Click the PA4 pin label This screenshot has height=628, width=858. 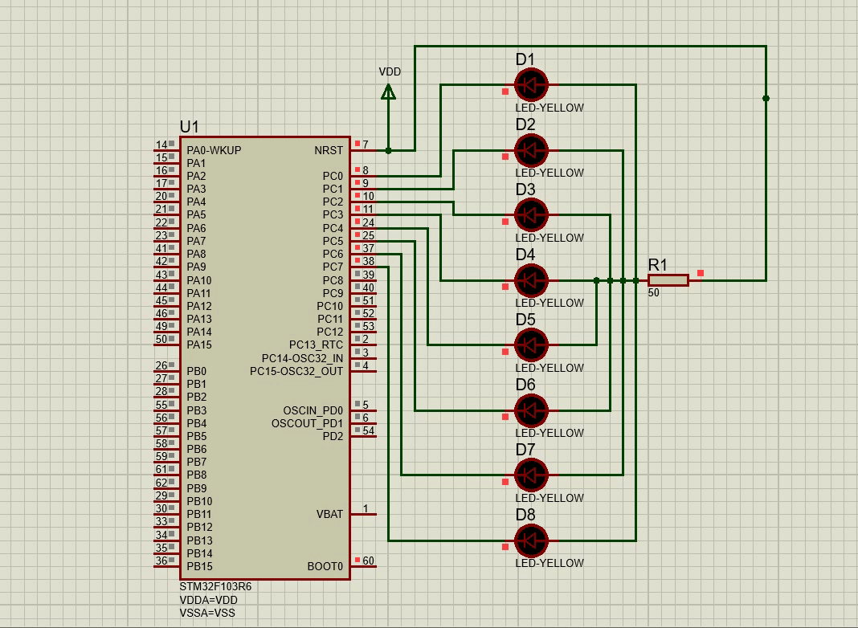(197, 202)
